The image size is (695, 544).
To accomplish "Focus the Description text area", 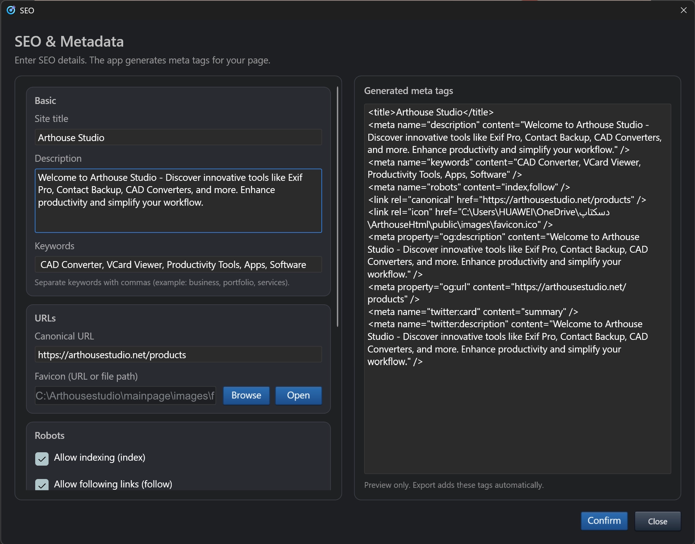I will pyautogui.click(x=178, y=201).
